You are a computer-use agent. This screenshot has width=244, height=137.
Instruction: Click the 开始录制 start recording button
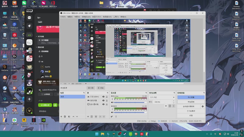tap(191, 102)
